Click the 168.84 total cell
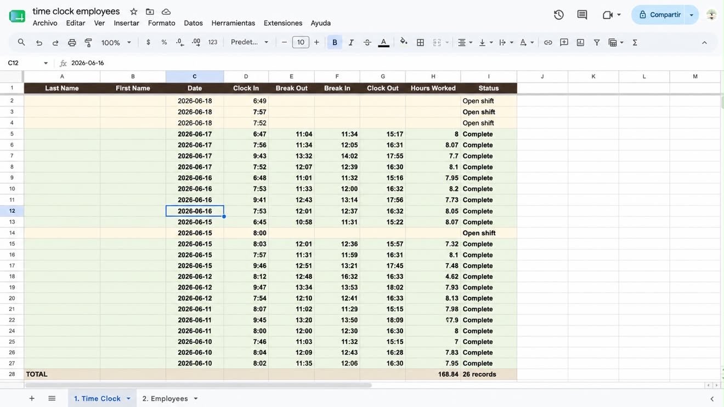Screen dimensions: 724x407 tap(433, 374)
